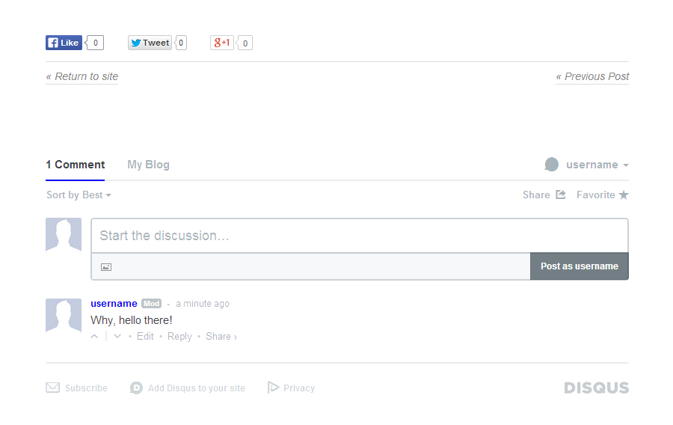Expand the comment's Share options

click(221, 337)
